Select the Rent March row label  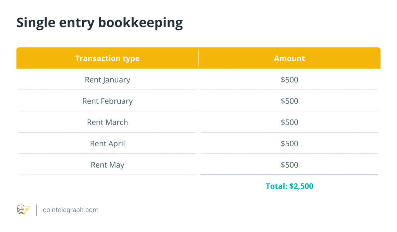tap(107, 123)
